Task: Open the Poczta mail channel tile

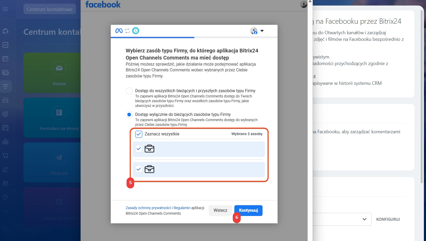Action: [52, 73]
